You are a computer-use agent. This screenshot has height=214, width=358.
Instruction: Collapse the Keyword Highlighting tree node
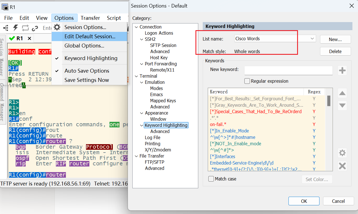coord(141,125)
